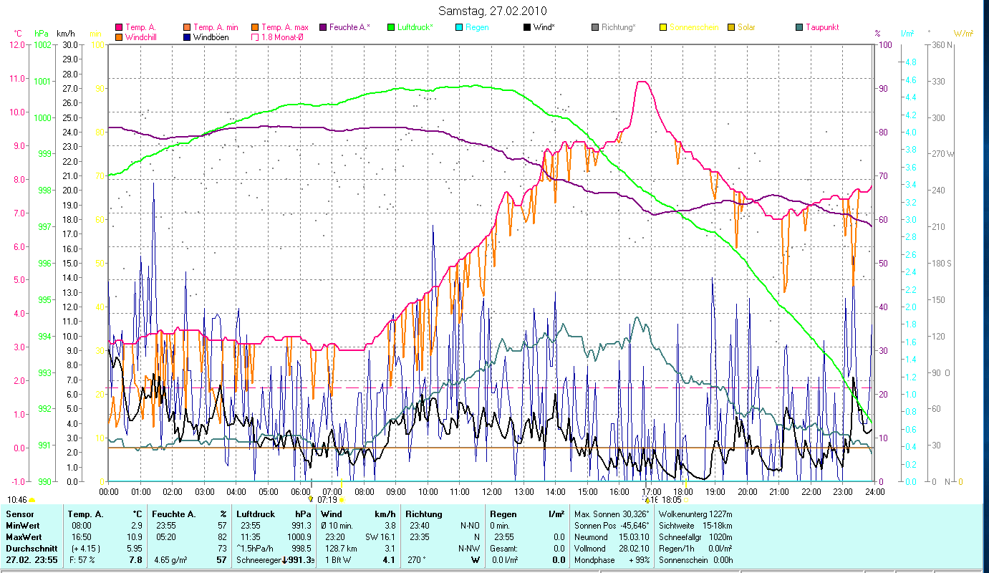Click the purple Feuchte A.* legend square

[323, 28]
